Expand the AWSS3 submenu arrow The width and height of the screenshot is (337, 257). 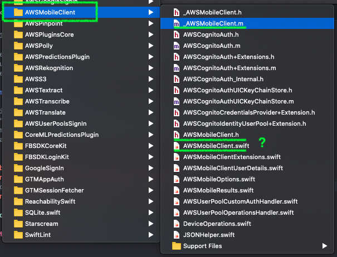[x=151, y=79]
